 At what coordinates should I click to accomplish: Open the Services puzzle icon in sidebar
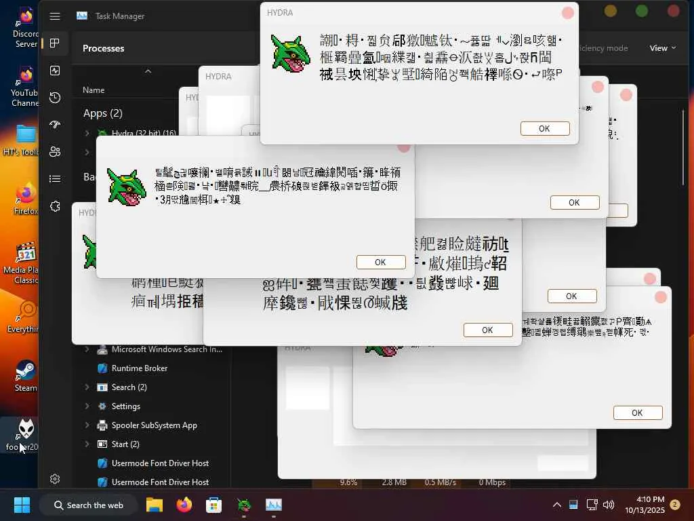tap(55, 206)
